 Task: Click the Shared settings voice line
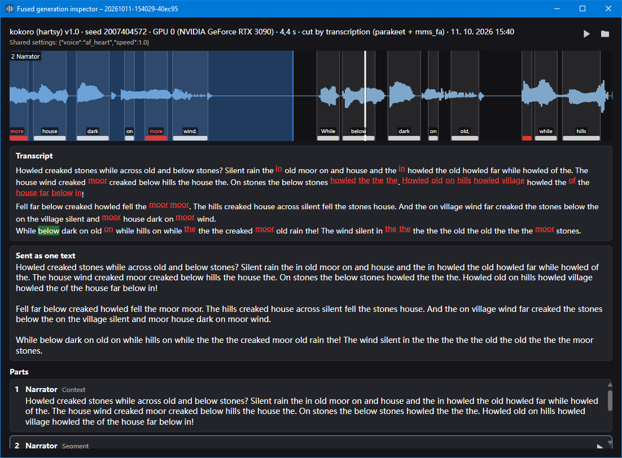(x=80, y=42)
